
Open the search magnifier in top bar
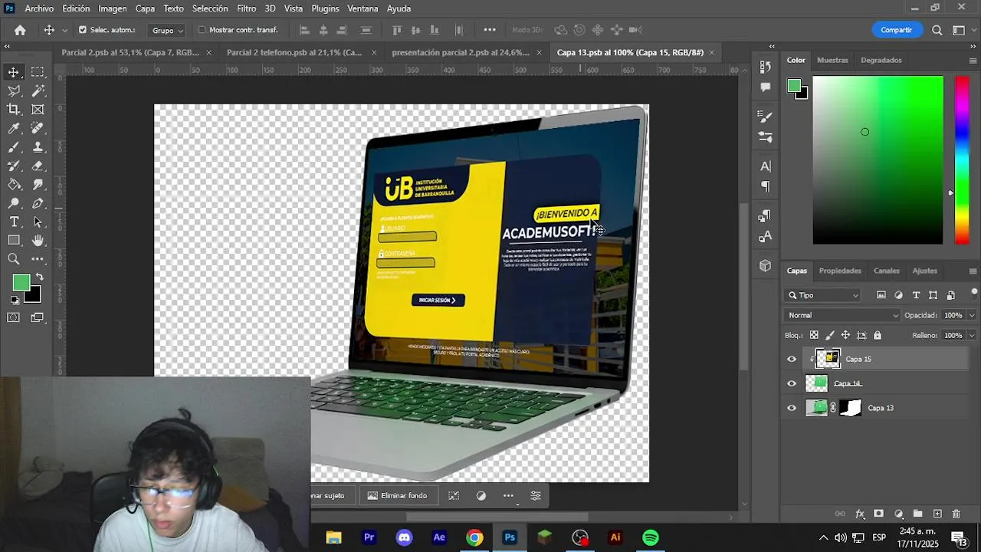(x=937, y=30)
